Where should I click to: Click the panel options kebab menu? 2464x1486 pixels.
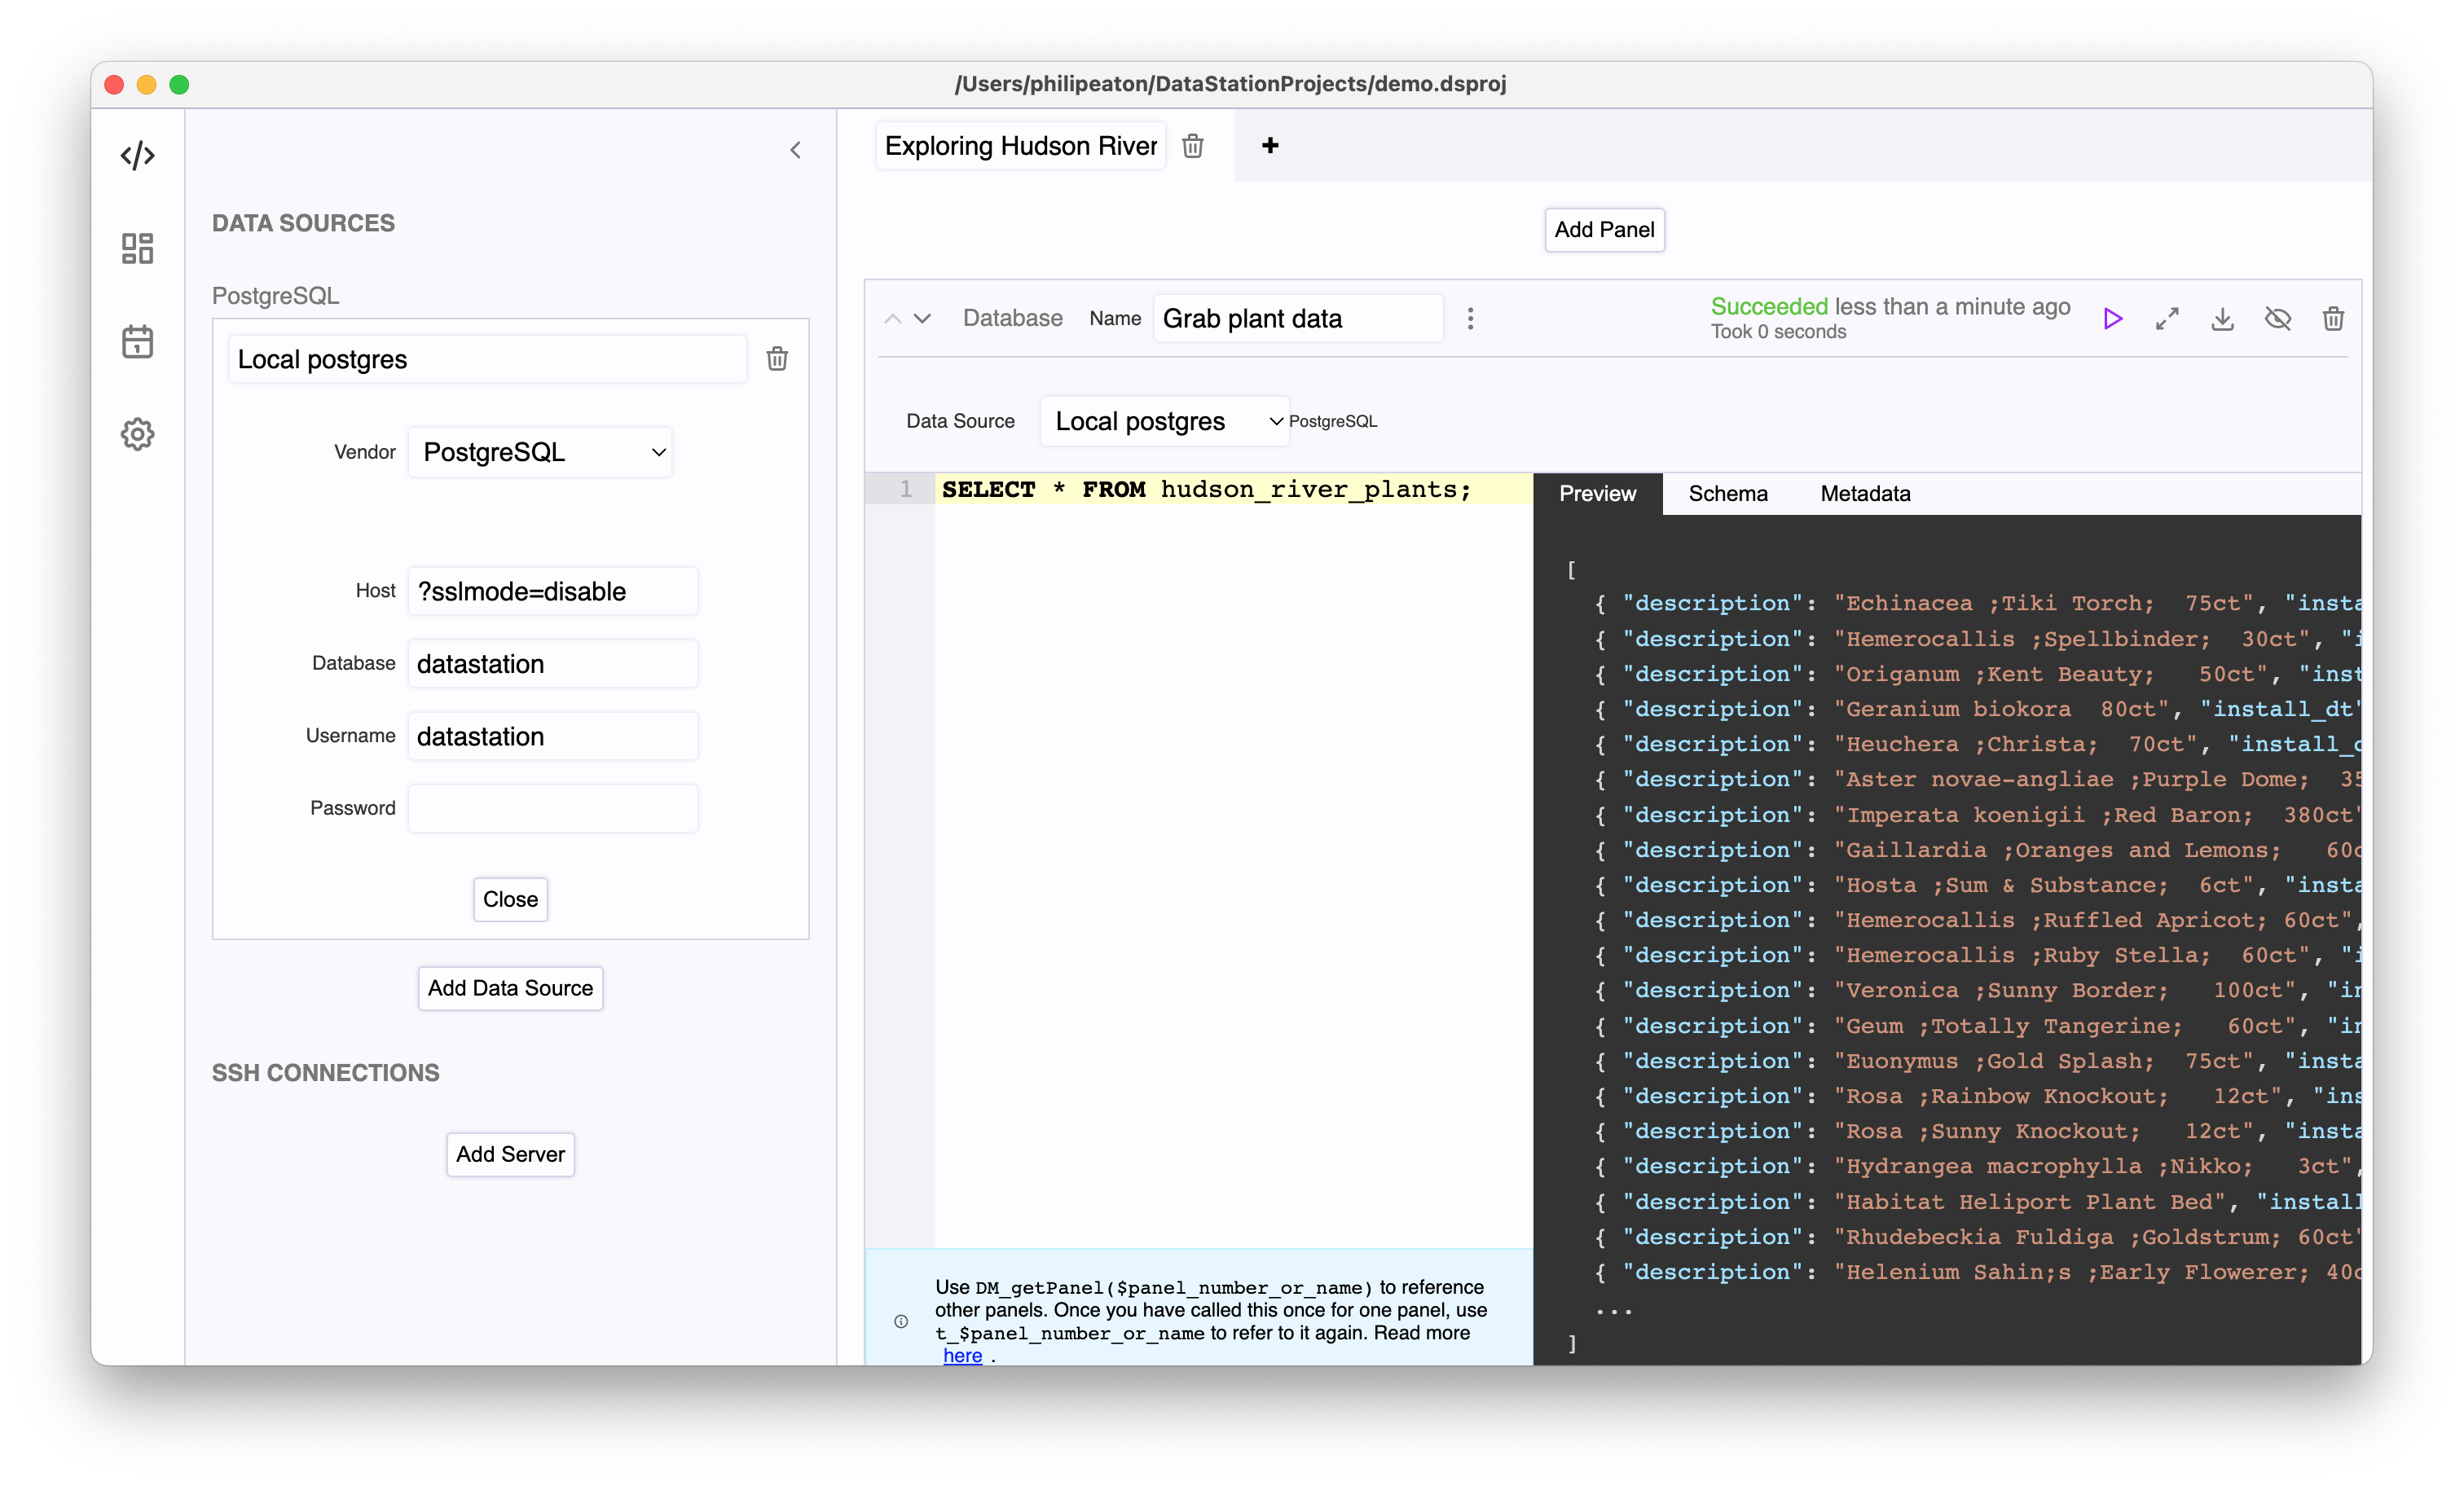point(1472,319)
